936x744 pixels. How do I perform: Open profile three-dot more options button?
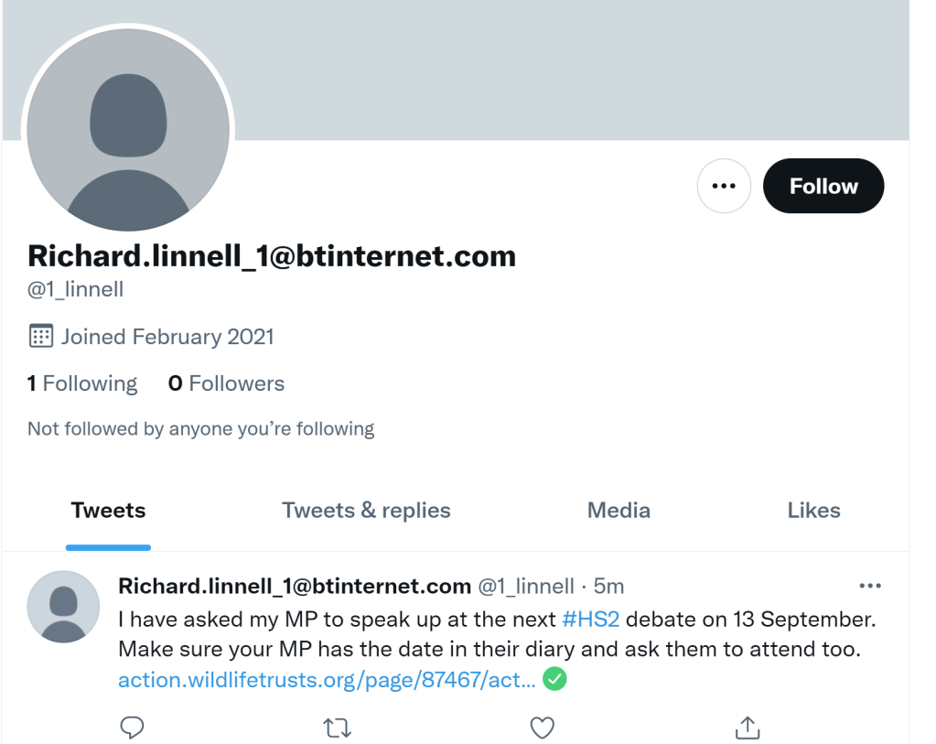[x=724, y=186]
